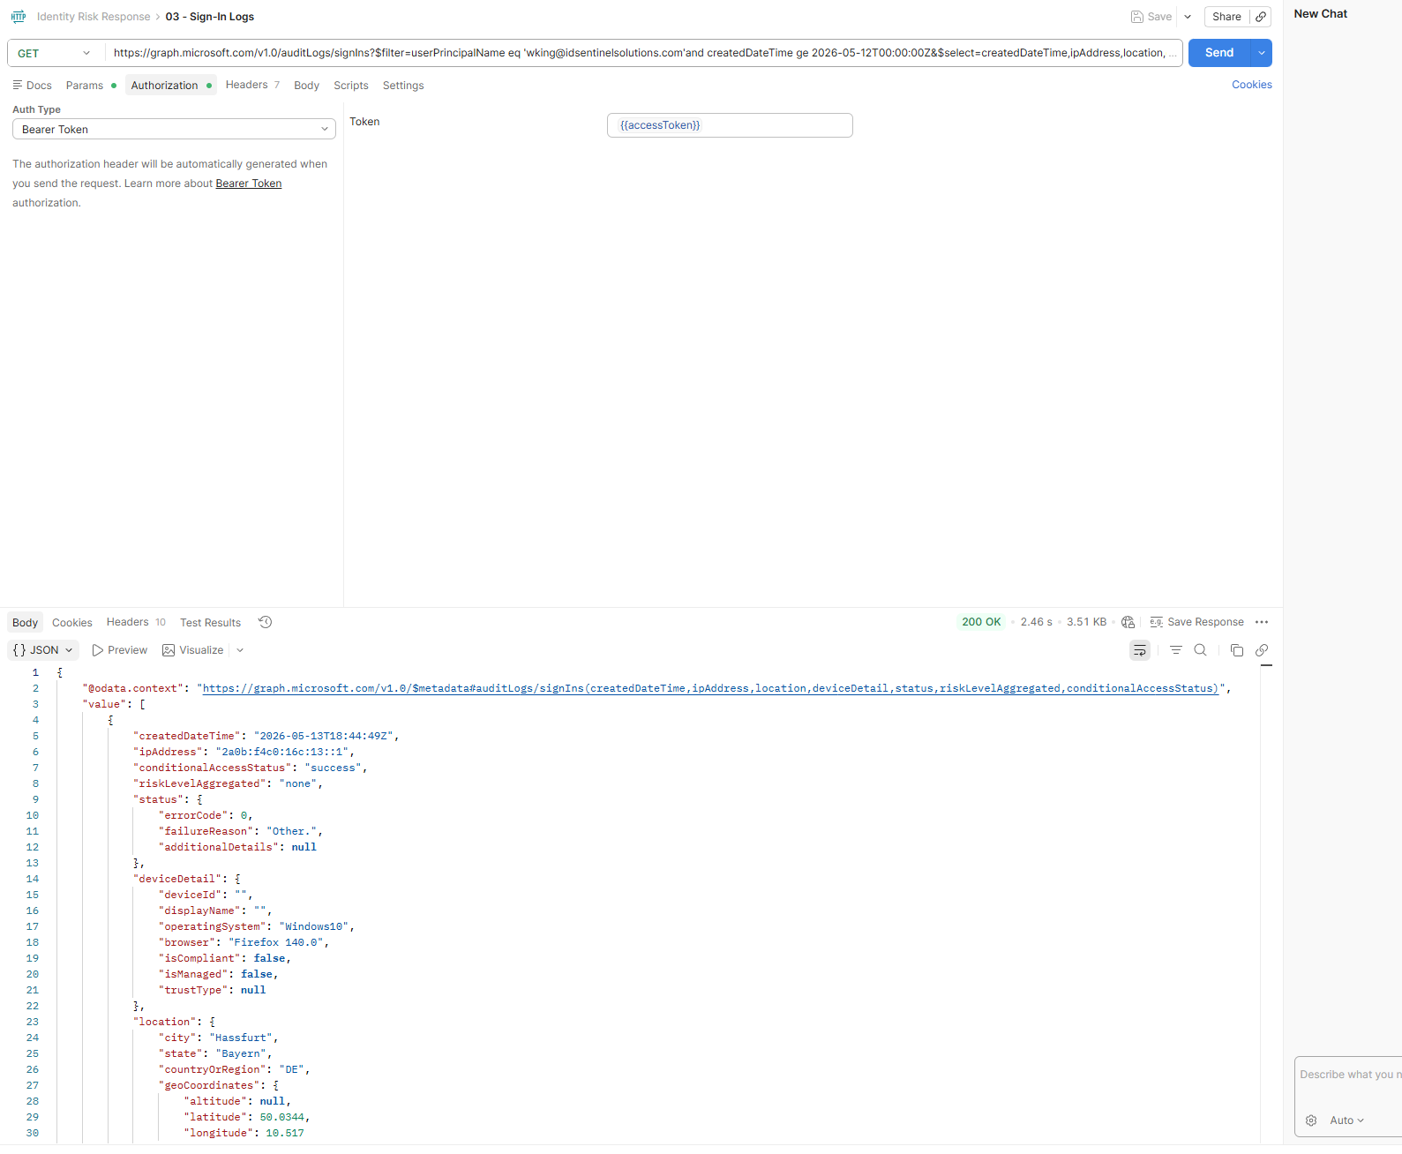Viewport: 1402px width, 1154px height.
Task: Click Save Response
Action: click(1196, 622)
